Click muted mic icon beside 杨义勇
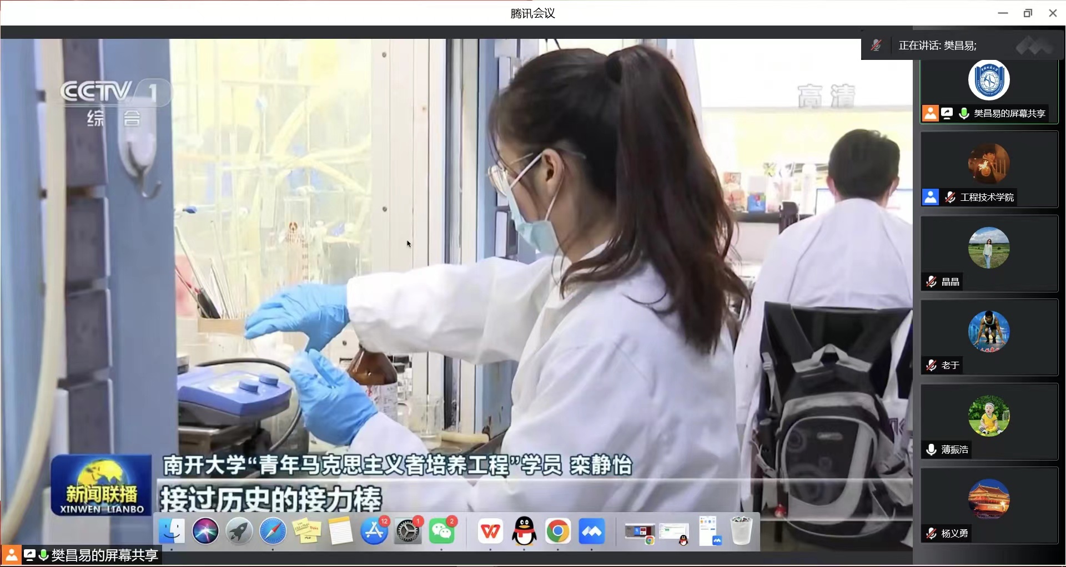 click(x=931, y=534)
